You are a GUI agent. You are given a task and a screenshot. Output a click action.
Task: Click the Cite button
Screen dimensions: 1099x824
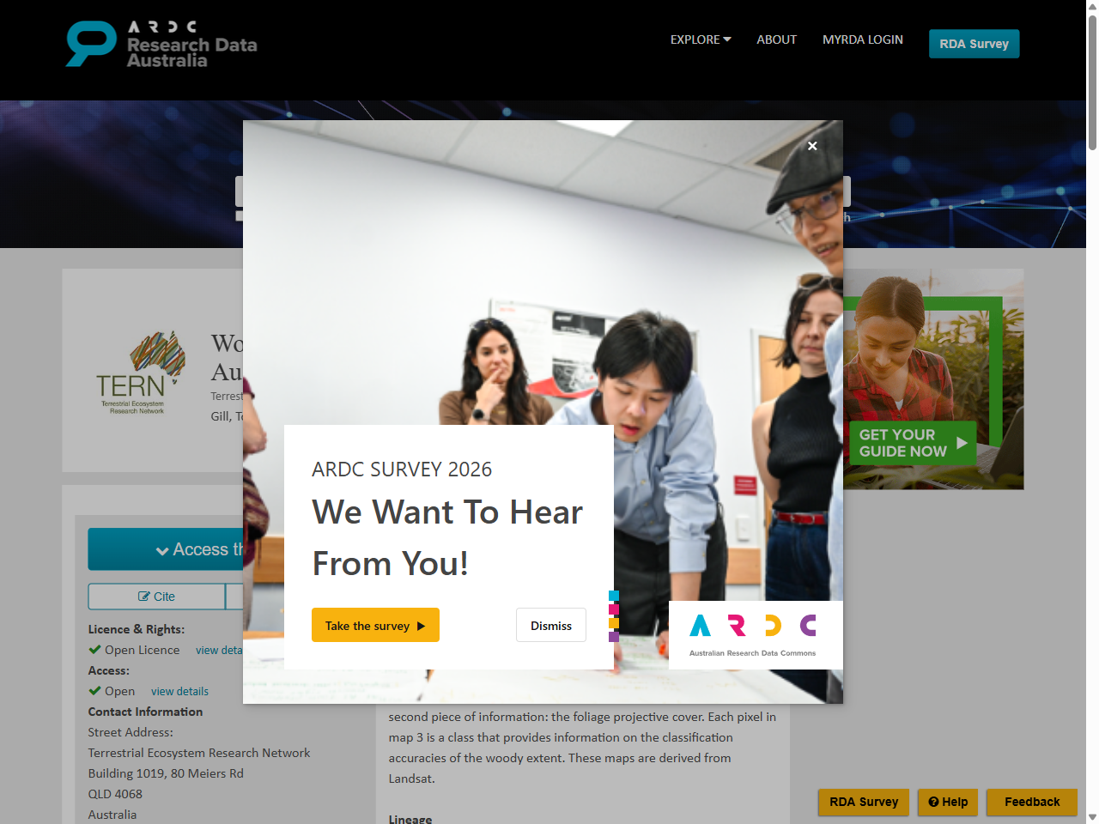tap(156, 597)
